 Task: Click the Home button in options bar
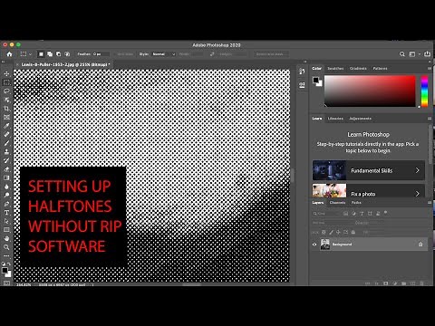tap(9, 54)
